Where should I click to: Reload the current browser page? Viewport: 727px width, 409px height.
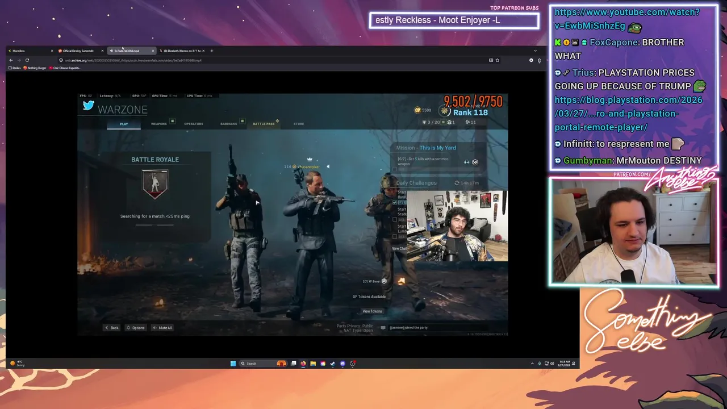point(27,60)
